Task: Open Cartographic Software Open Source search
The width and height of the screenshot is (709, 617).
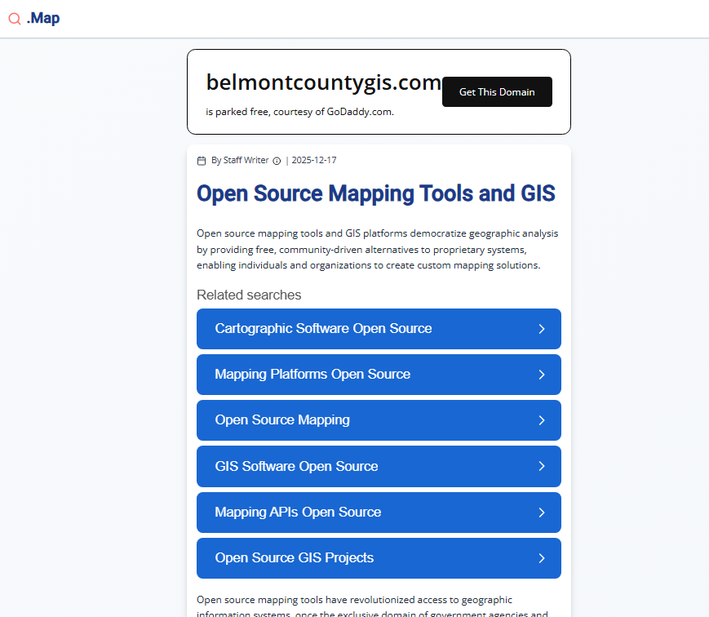Action: (x=323, y=329)
